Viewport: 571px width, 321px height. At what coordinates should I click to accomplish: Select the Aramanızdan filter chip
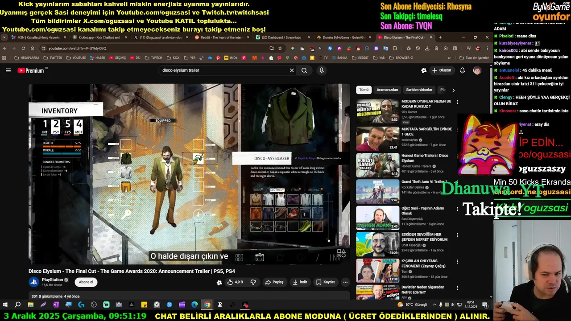pos(387,90)
